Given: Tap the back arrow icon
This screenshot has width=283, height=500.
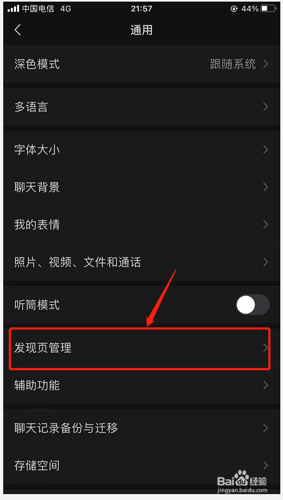Looking at the screenshot, I should click(18, 30).
